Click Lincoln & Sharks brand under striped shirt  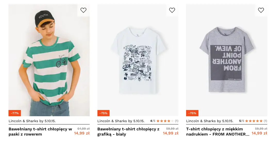tap(32, 121)
